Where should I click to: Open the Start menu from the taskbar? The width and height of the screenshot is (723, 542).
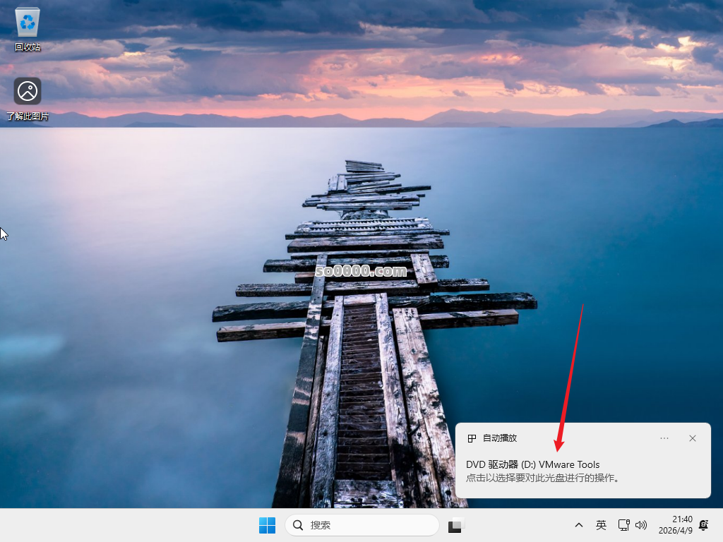267,525
